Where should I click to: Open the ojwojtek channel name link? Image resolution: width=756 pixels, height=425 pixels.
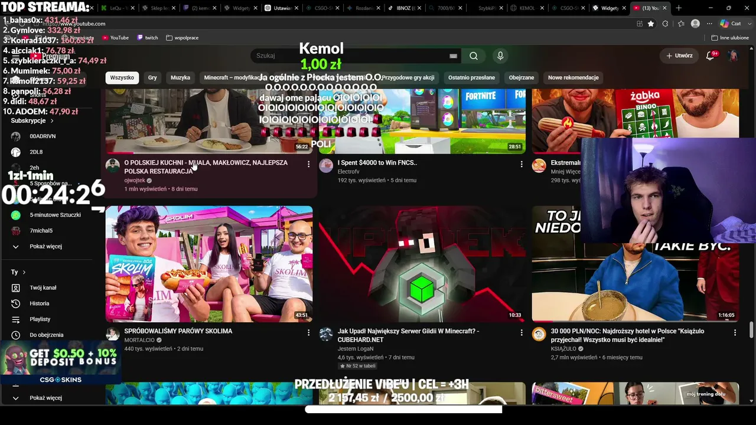tap(135, 180)
